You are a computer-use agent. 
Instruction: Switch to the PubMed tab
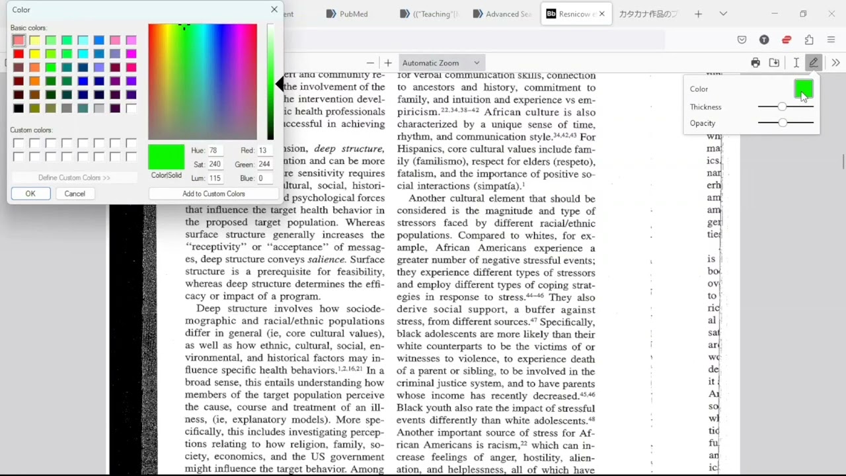pos(354,14)
